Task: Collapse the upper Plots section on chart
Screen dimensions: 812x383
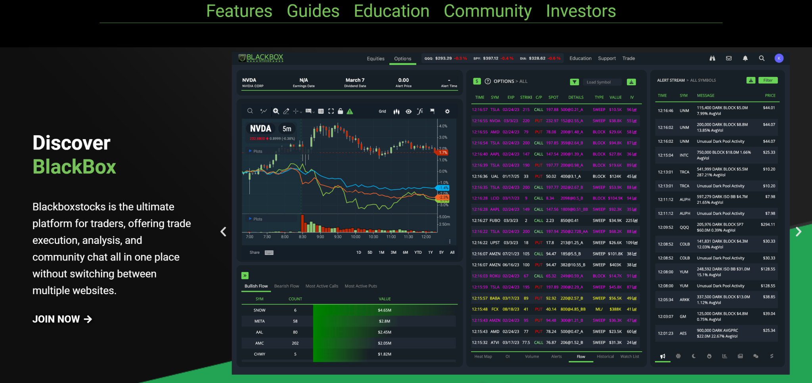Action: click(x=250, y=151)
